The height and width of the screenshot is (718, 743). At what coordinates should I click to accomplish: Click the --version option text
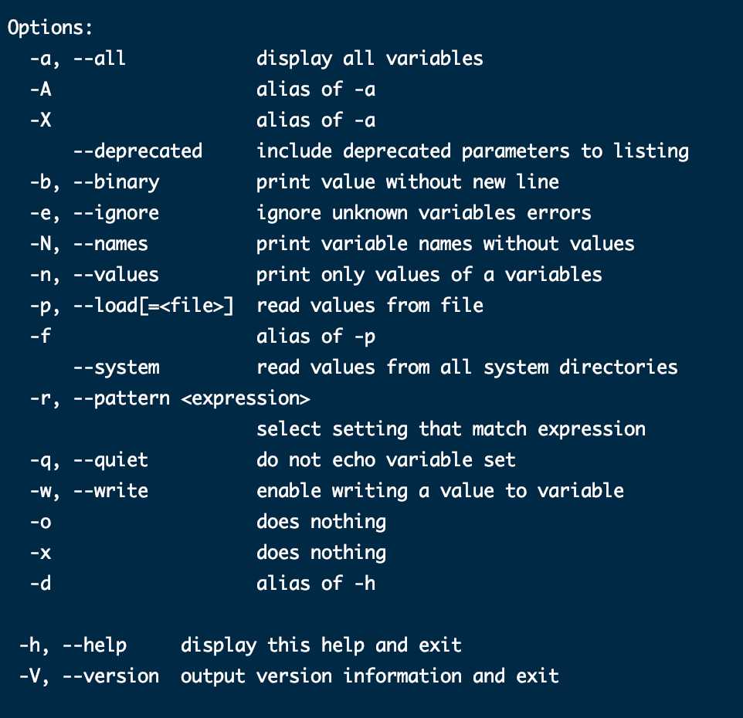tap(111, 676)
